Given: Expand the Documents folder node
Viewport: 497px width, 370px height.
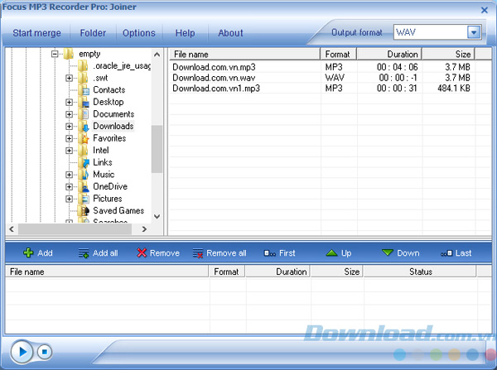Looking at the screenshot, I should 69,114.
